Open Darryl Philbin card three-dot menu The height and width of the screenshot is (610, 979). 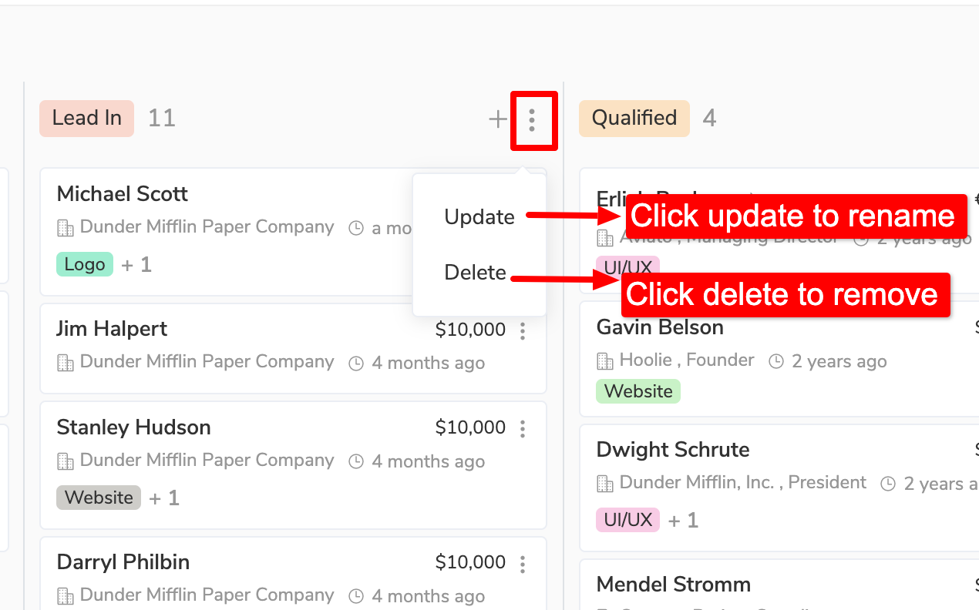(x=523, y=564)
